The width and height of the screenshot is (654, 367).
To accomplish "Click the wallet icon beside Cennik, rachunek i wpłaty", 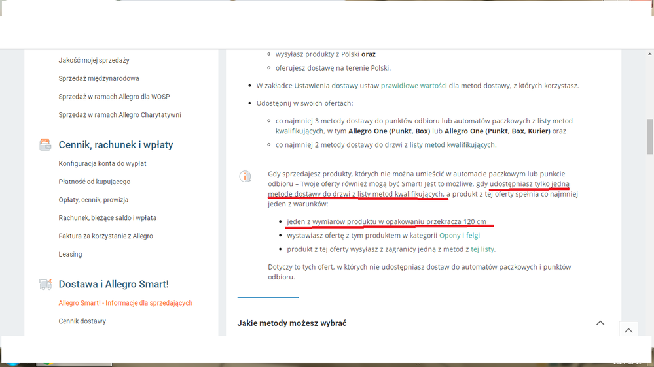I will click(45, 145).
